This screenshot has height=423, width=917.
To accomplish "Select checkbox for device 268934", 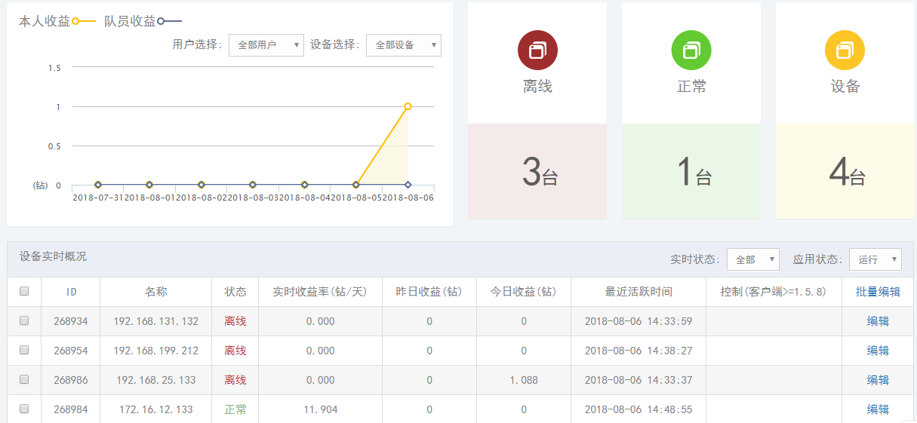I will (x=24, y=320).
